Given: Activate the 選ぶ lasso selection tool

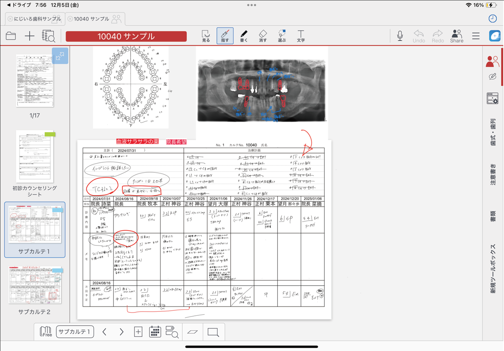Looking at the screenshot, I should [282, 36].
